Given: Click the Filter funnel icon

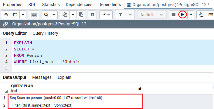Looking at the screenshot, I should (x=121, y=14).
